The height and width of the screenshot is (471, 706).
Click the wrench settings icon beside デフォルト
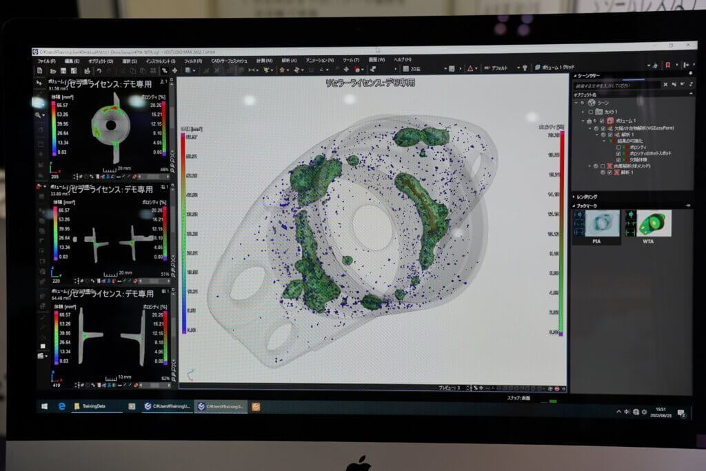(525, 68)
